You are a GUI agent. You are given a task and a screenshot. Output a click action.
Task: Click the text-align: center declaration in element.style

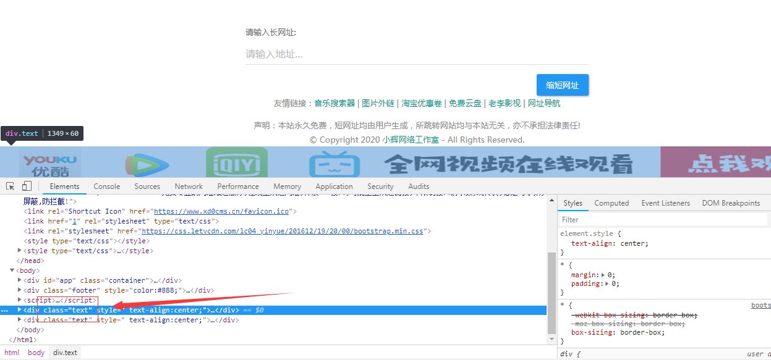point(610,243)
